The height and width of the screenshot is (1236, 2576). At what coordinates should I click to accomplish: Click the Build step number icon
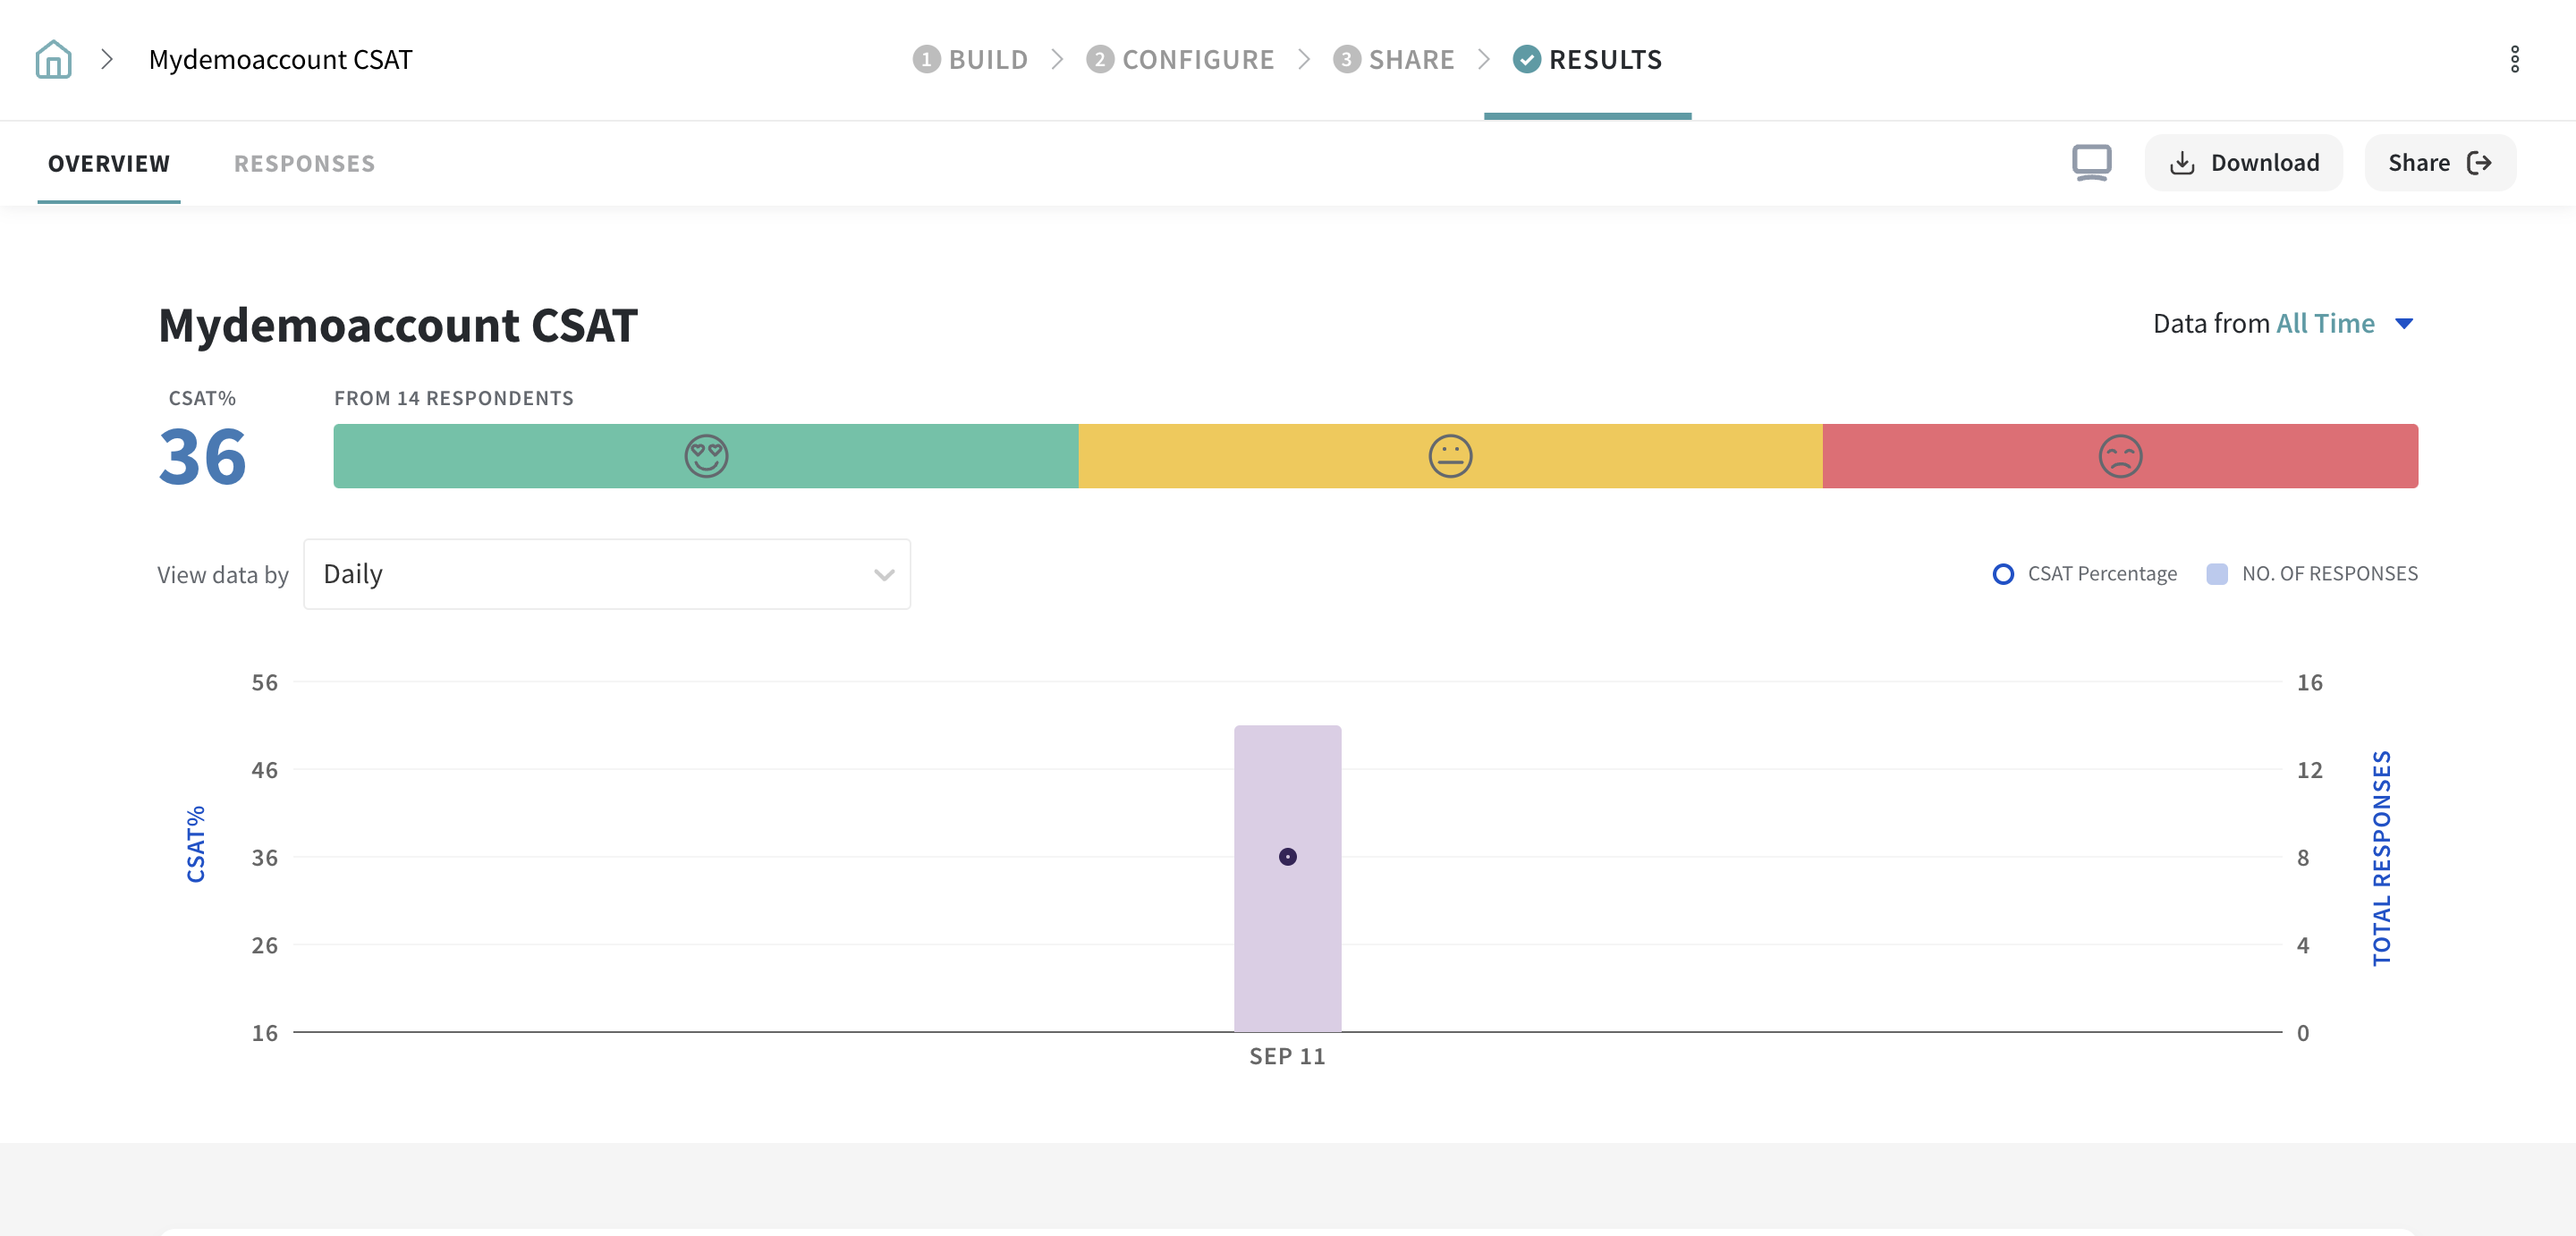pos(926,59)
